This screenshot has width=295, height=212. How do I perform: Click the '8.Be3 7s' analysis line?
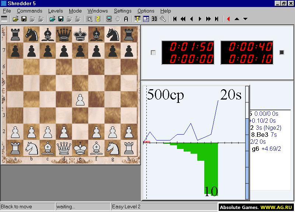coord(264,135)
